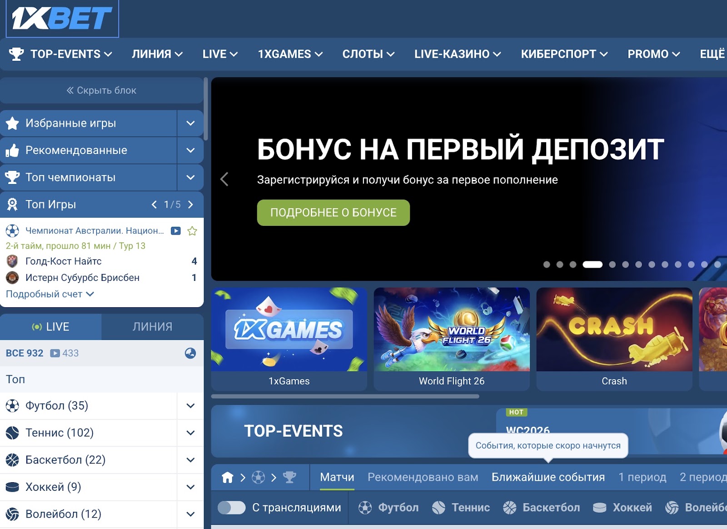Show previous Топ Игры match arrow
Viewport: 727px width, 529px height.
(x=154, y=205)
